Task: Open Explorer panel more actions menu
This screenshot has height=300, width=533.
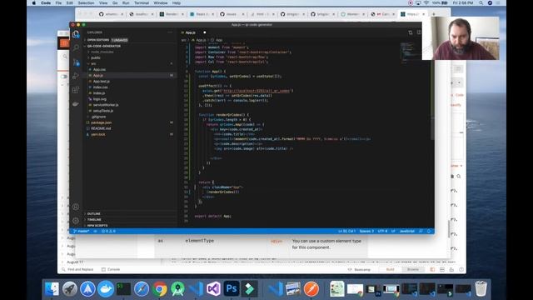Action: coord(170,32)
